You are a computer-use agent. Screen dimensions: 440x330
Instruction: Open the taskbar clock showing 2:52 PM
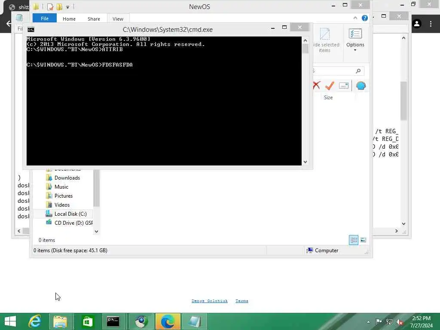click(x=421, y=321)
